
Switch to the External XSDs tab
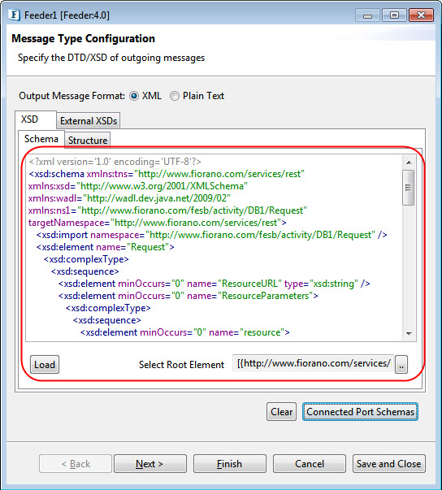89,121
